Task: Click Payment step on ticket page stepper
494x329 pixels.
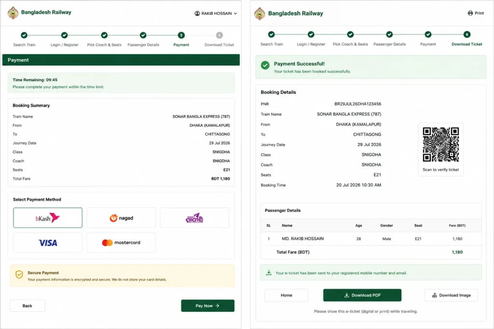Action: coord(428,39)
